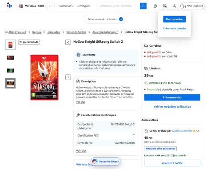Click the Livraison truck icon
The height and width of the screenshot is (169, 211).
146,68
